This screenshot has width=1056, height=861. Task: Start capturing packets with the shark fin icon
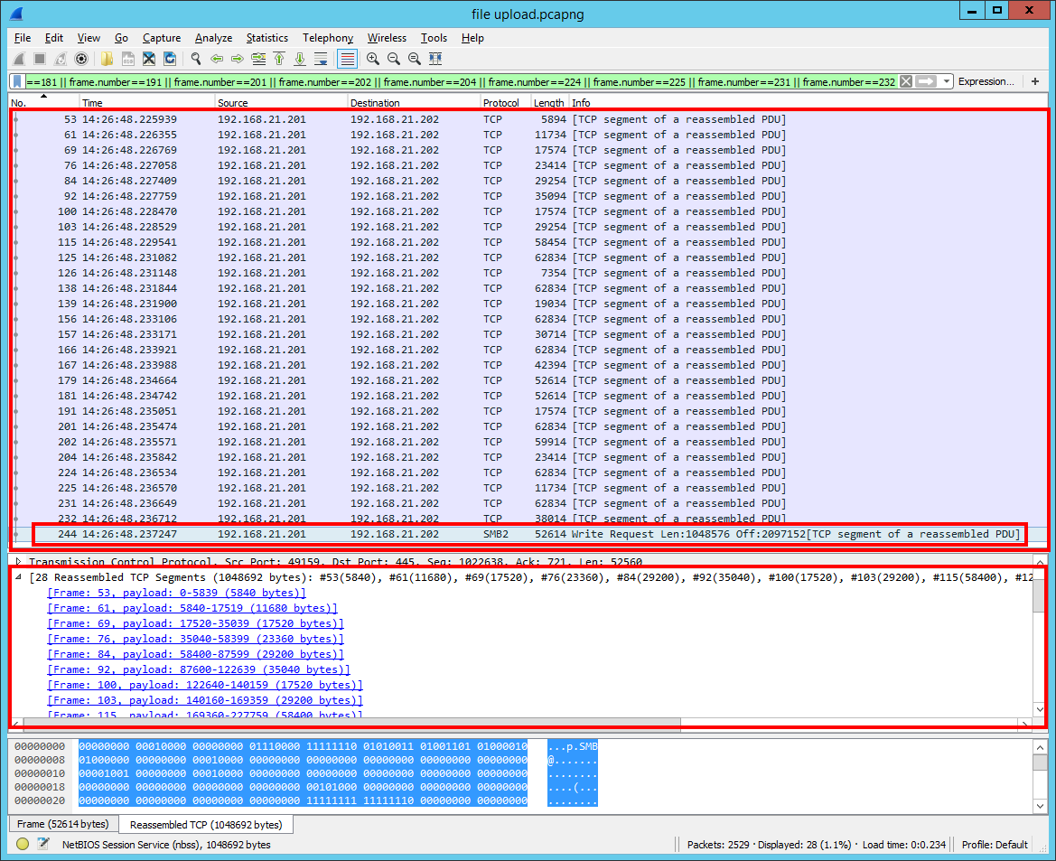(x=20, y=60)
